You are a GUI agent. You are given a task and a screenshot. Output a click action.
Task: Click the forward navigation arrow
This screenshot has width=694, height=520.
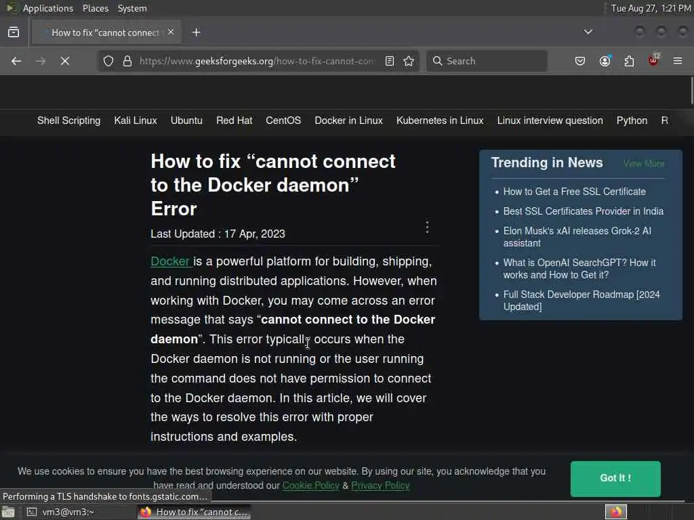coord(41,61)
